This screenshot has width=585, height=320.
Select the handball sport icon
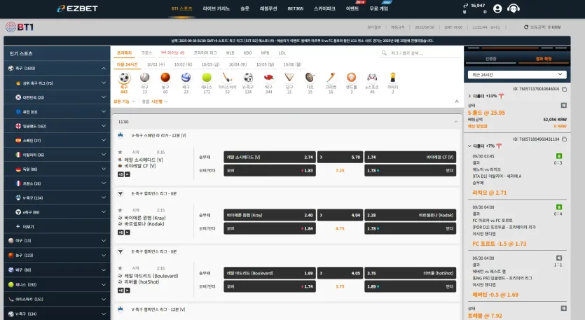click(x=351, y=78)
